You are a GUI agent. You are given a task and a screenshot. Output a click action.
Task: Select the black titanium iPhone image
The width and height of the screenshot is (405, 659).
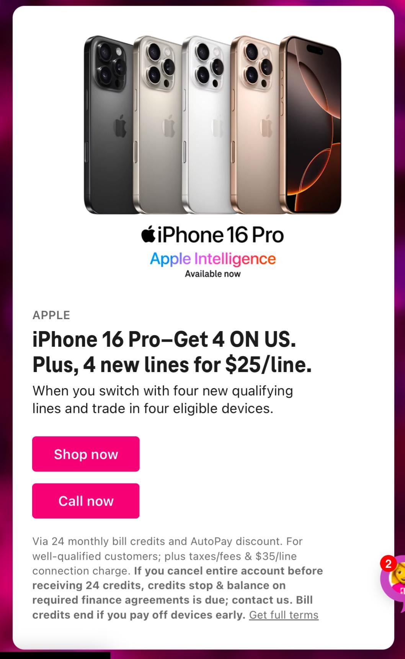108,125
